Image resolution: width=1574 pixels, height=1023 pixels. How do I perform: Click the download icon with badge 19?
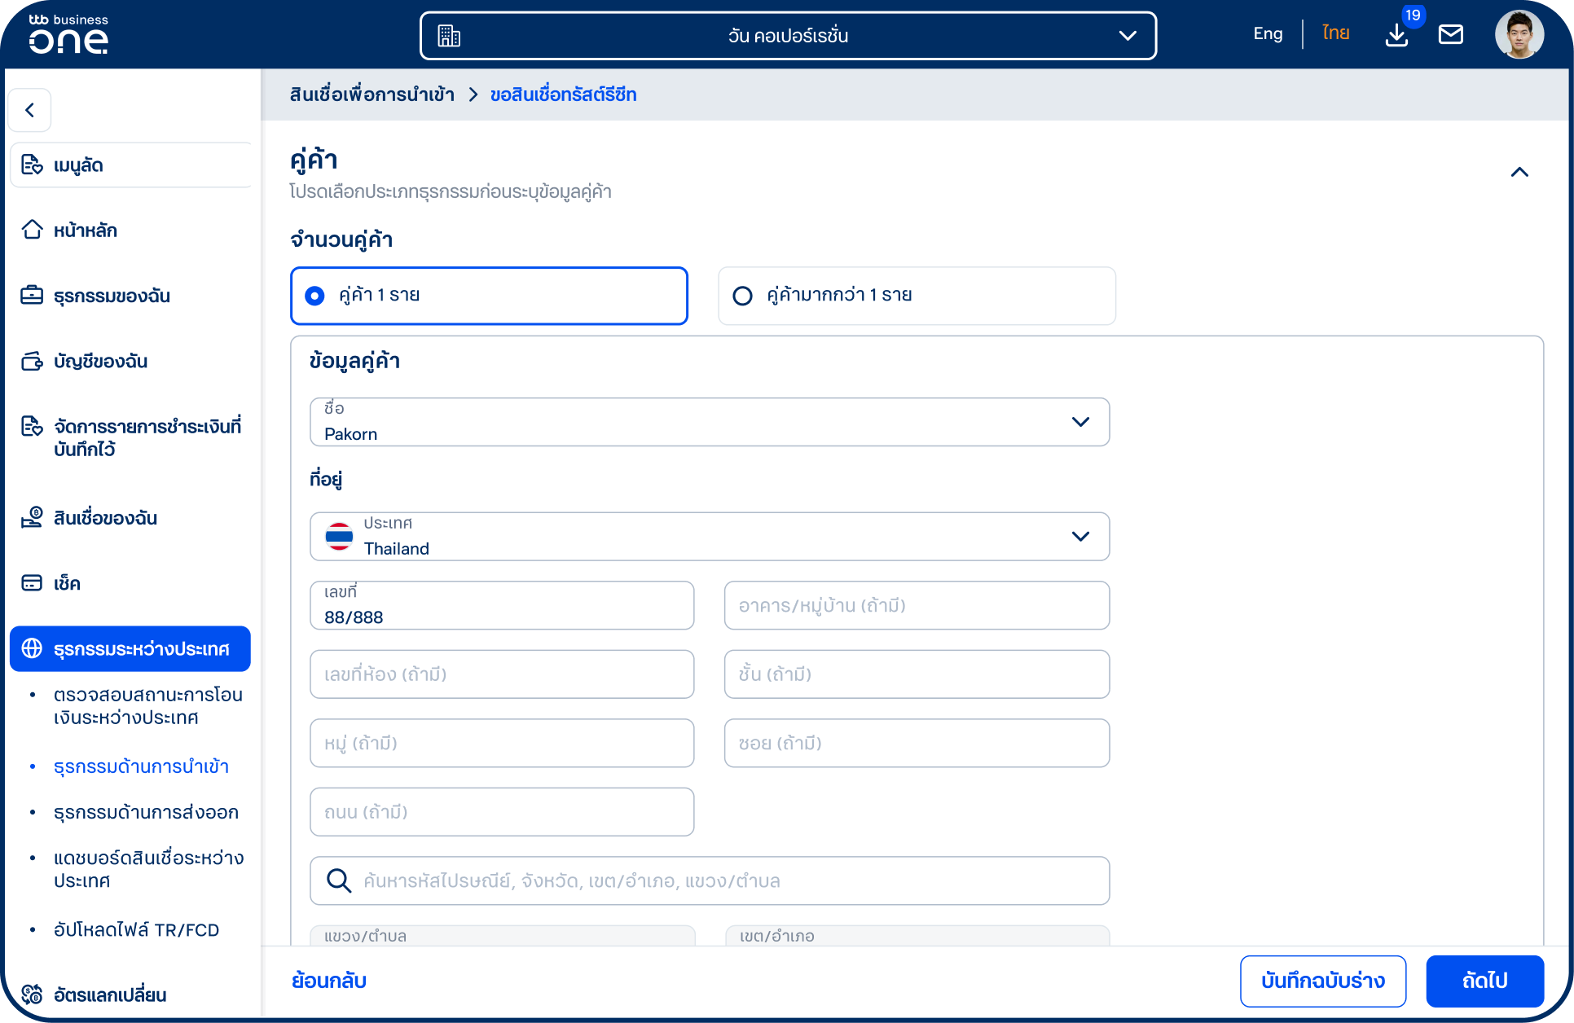(1396, 35)
